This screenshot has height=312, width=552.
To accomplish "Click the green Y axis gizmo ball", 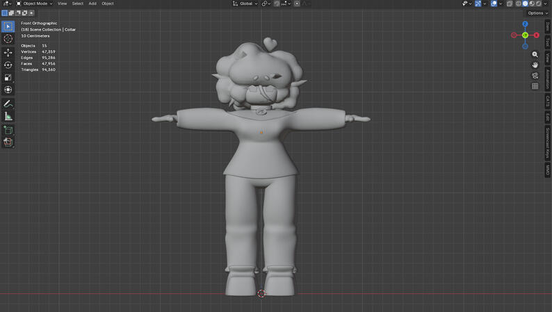I will point(525,35).
